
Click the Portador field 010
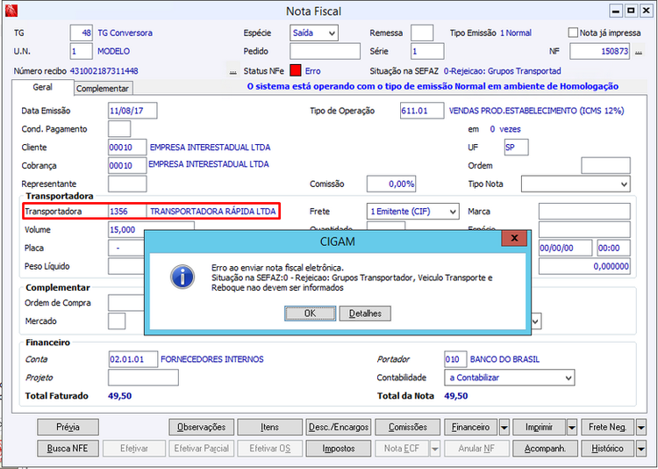tap(455, 359)
